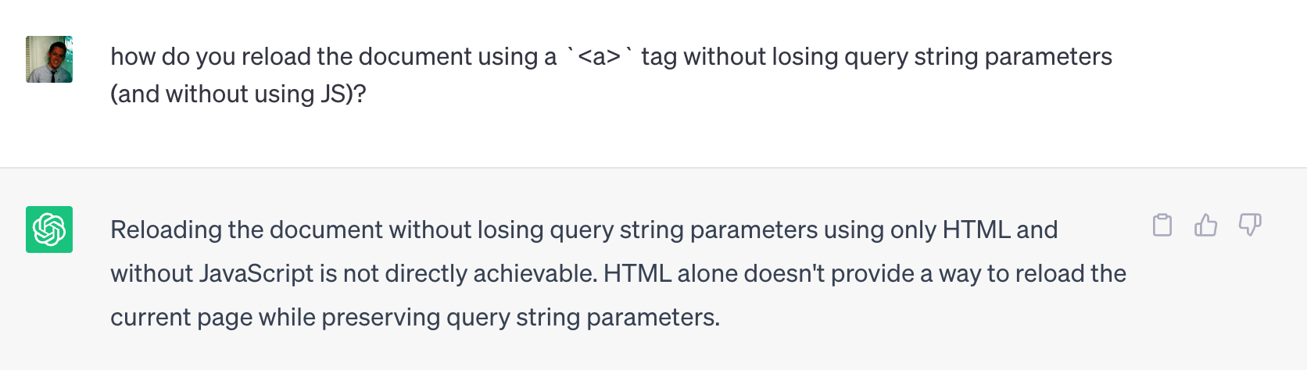The width and height of the screenshot is (1307, 370).
Task: Click "(and without using JS)?" in the question
Action: tap(238, 94)
